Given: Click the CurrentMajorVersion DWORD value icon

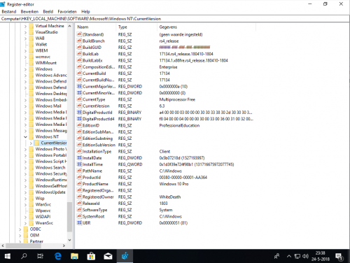Looking at the screenshot, I should 79,86.
